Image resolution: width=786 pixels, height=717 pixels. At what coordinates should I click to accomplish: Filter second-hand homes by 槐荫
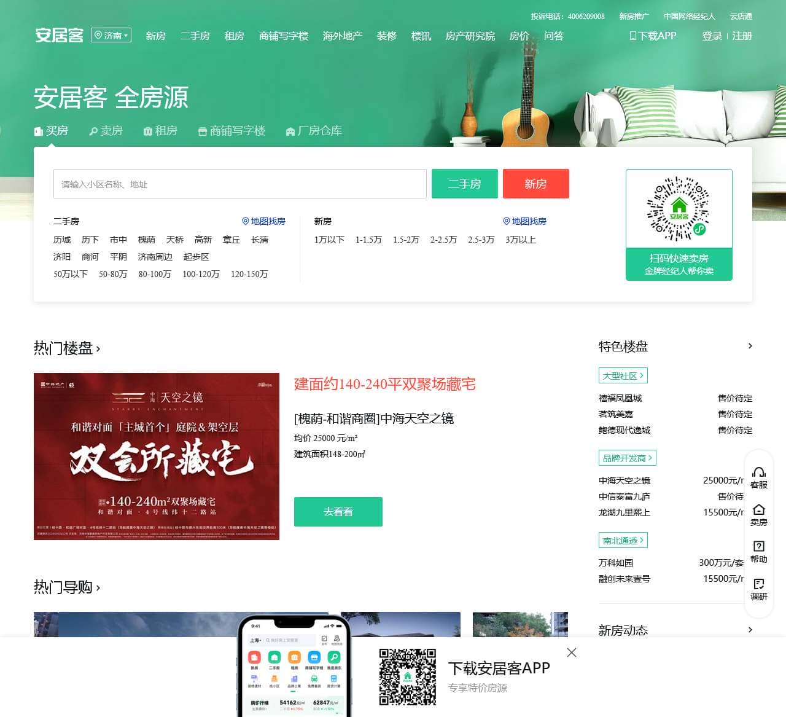[147, 240]
